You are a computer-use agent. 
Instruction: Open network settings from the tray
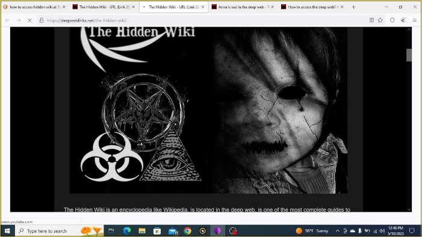[375, 231]
